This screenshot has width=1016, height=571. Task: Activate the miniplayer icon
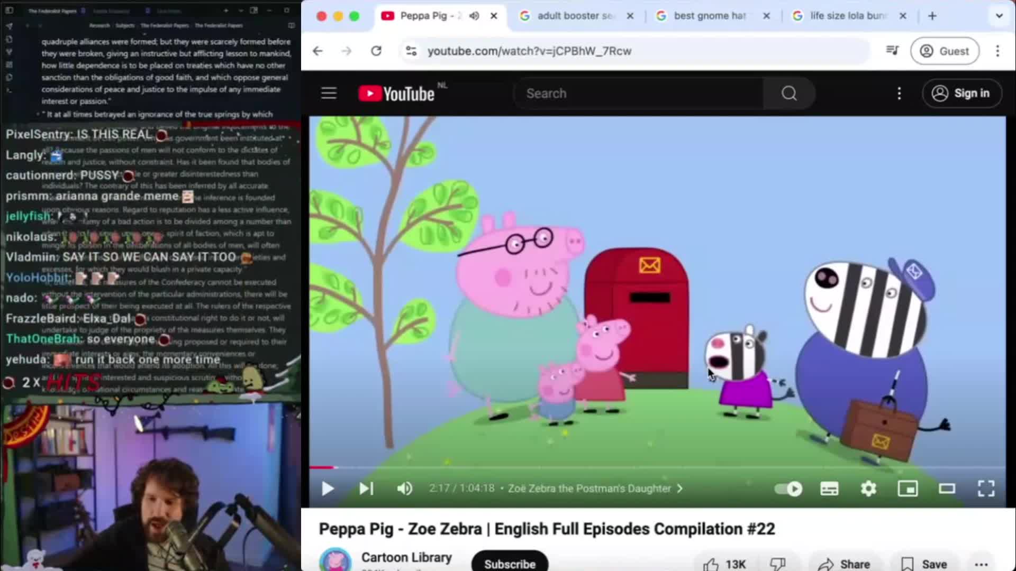coord(908,489)
